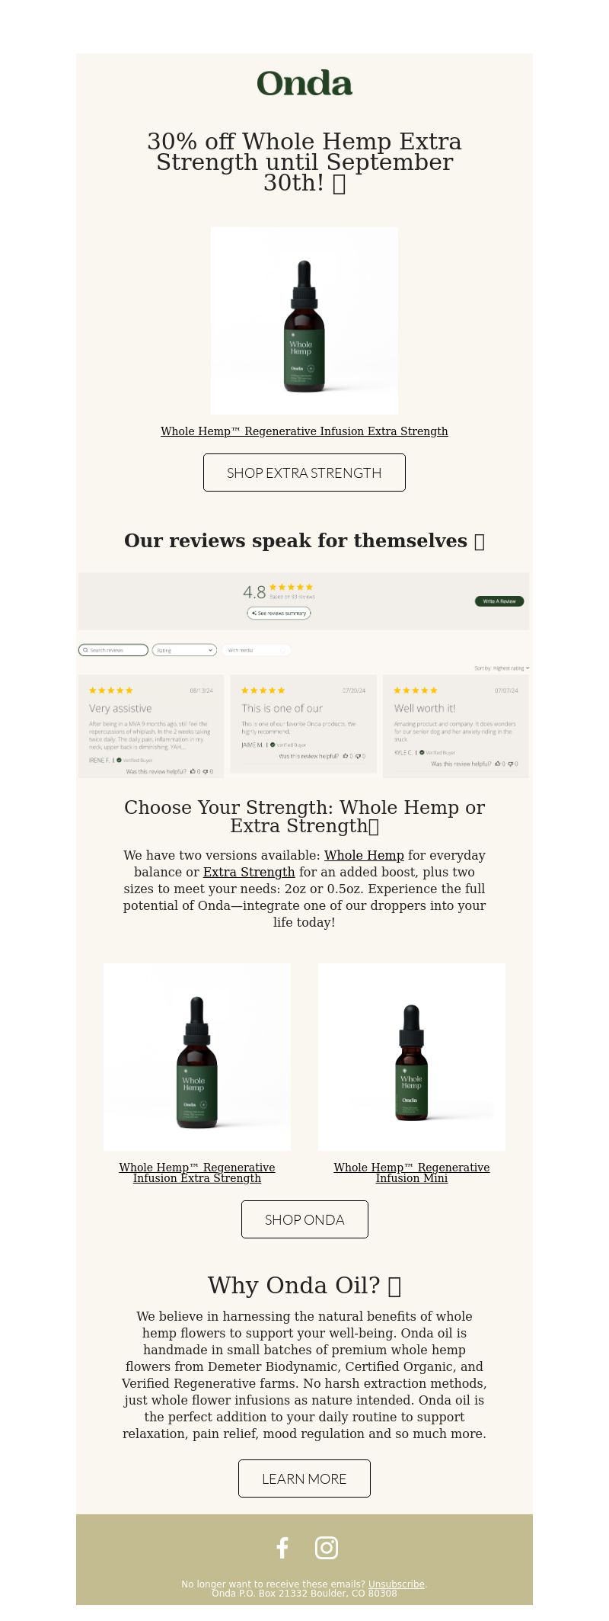Screen dimensions: 609x1621
Task: Toggle the With media filter
Action: (257, 650)
